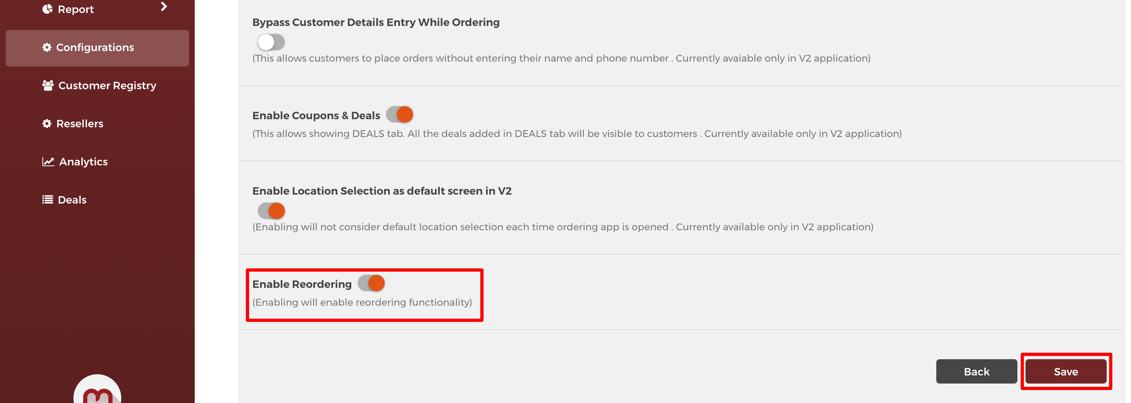Click the circular logo at sidebar bottom
The width and height of the screenshot is (1131, 403).
[97, 389]
